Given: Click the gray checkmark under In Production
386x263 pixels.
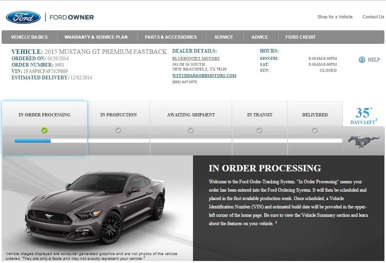Looking at the screenshot, I should pos(118,130).
